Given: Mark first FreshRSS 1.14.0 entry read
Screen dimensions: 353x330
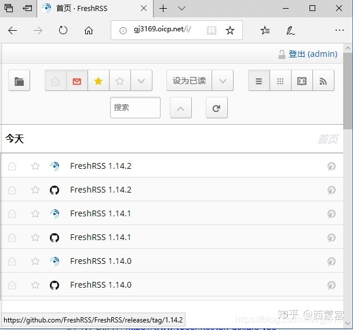Looking at the screenshot, I should pyautogui.click(x=12, y=262).
